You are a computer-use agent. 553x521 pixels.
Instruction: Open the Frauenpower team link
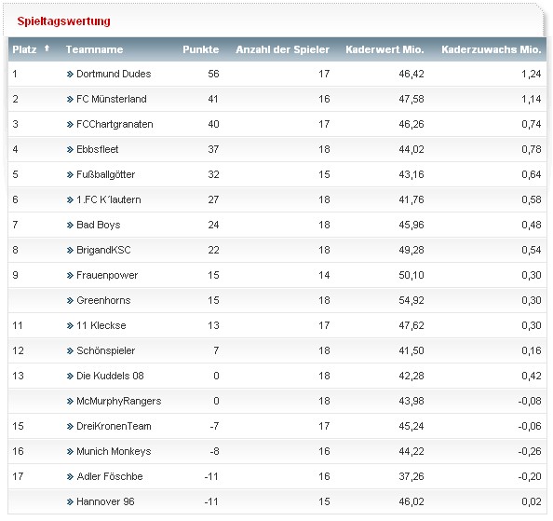click(x=107, y=275)
